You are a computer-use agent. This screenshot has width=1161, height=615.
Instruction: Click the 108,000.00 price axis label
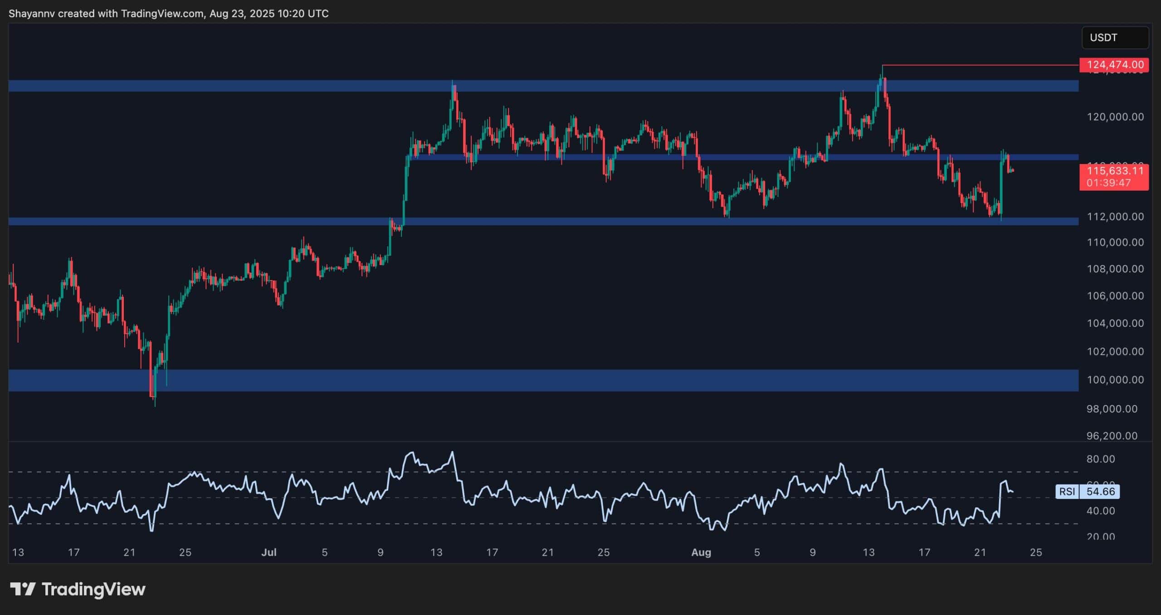[x=1115, y=269]
